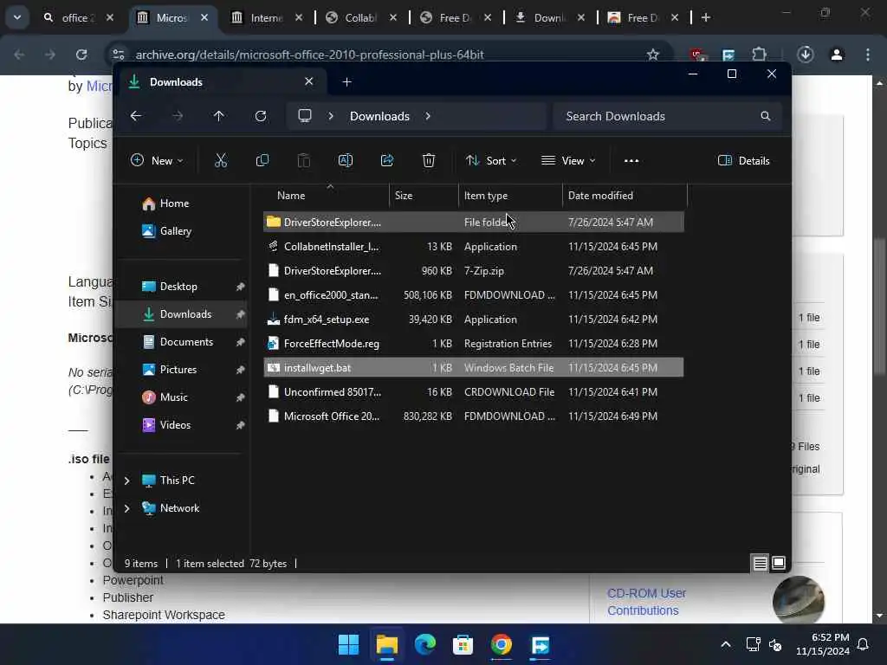The height and width of the screenshot is (665, 887).
Task: Expand Network in navigation pane
Action: click(x=127, y=508)
